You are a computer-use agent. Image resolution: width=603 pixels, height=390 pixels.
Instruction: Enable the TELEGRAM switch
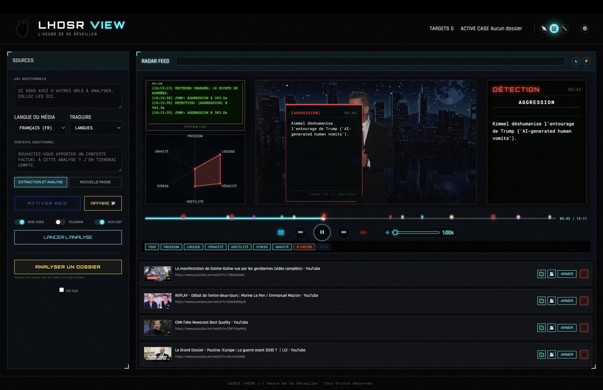[x=60, y=222]
